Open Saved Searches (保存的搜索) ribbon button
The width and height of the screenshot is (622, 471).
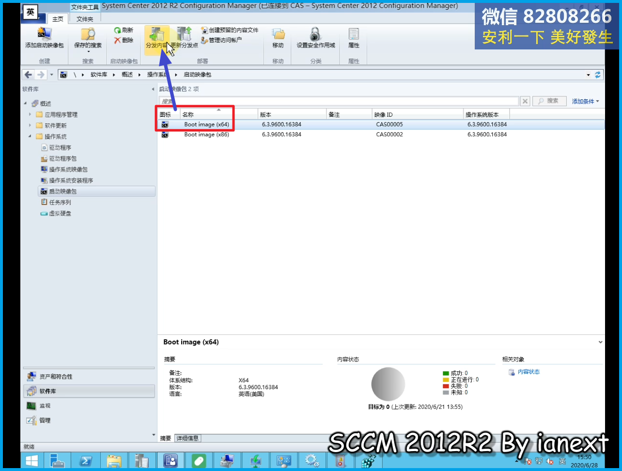click(88, 39)
